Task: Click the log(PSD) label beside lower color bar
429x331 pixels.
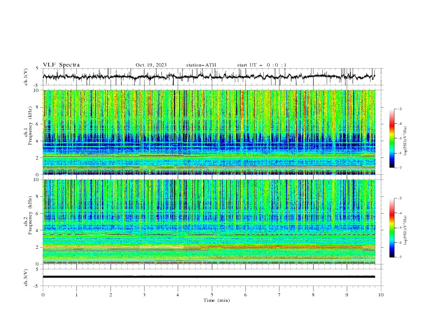Action: point(405,230)
